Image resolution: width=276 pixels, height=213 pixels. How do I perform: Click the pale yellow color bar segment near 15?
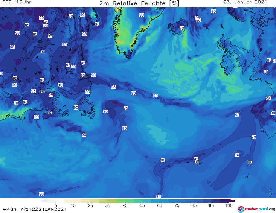[69, 201]
